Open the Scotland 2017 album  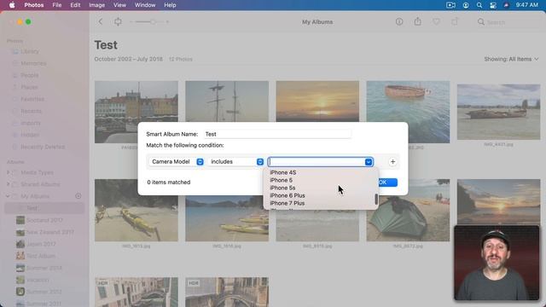[x=44, y=220]
